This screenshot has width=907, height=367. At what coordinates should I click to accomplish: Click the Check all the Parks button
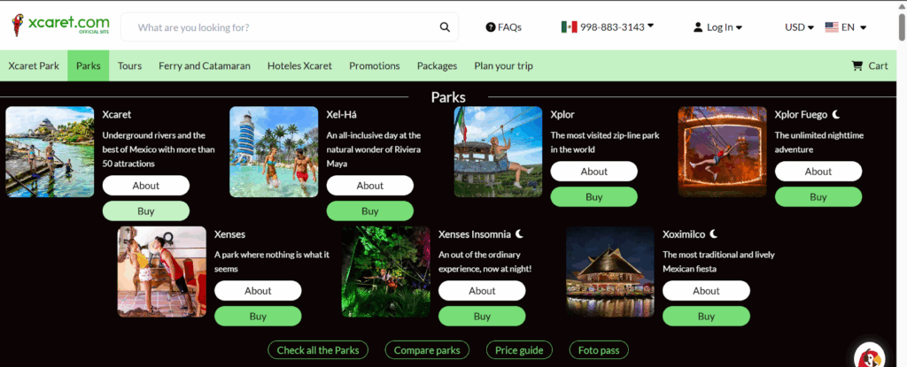coord(318,349)
